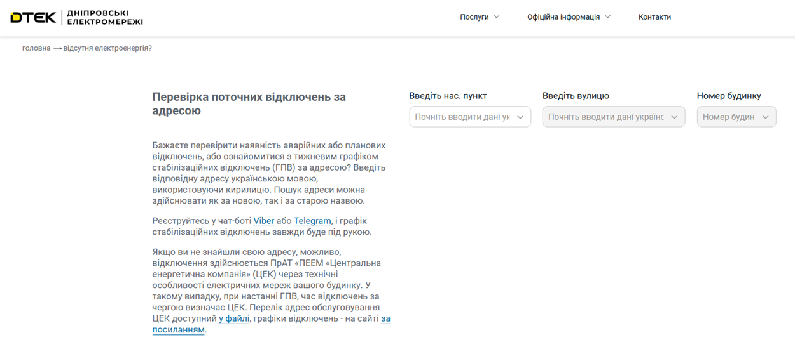Image resolution: width=795 pixels, height=361 pixels.
Task: Open the Telegram chatbot link
Action: coord(312,221)
